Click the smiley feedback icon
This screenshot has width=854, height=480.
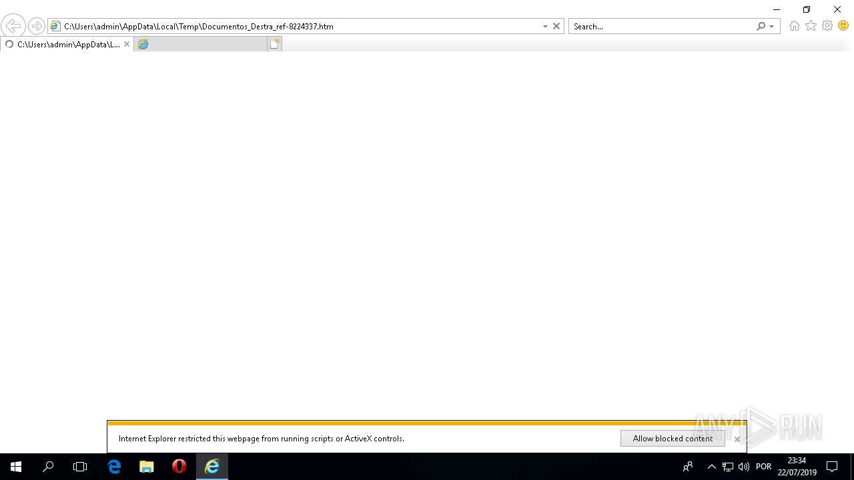point(843,25)
